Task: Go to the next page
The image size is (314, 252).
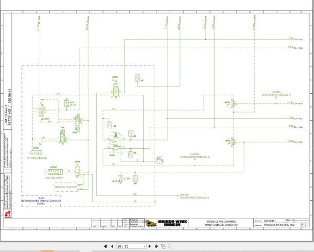Action: (149, 246)
